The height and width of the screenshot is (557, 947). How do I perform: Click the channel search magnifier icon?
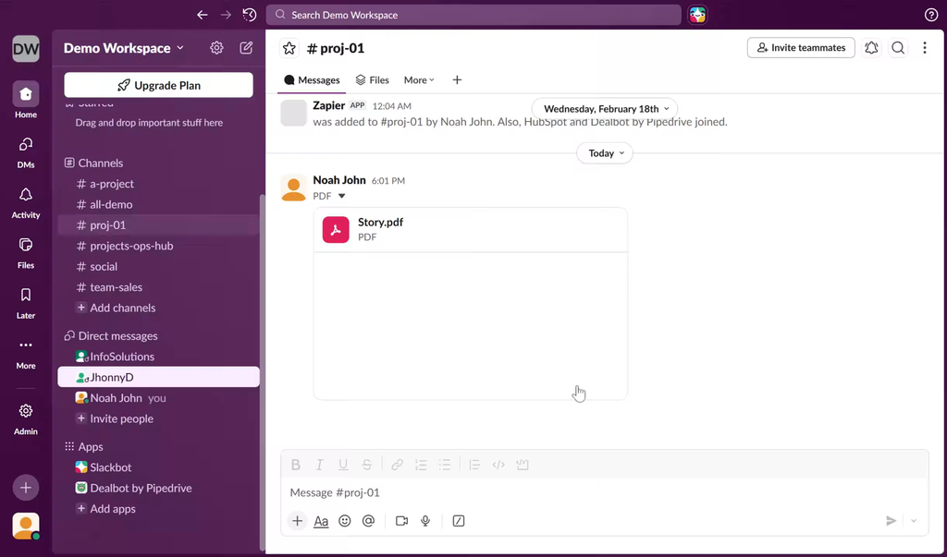(898, 48)
